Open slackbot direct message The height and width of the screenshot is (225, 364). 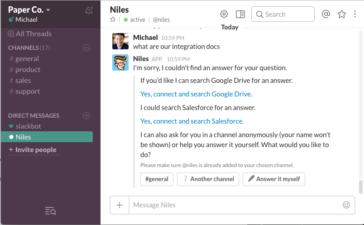(x=25, y=126)
